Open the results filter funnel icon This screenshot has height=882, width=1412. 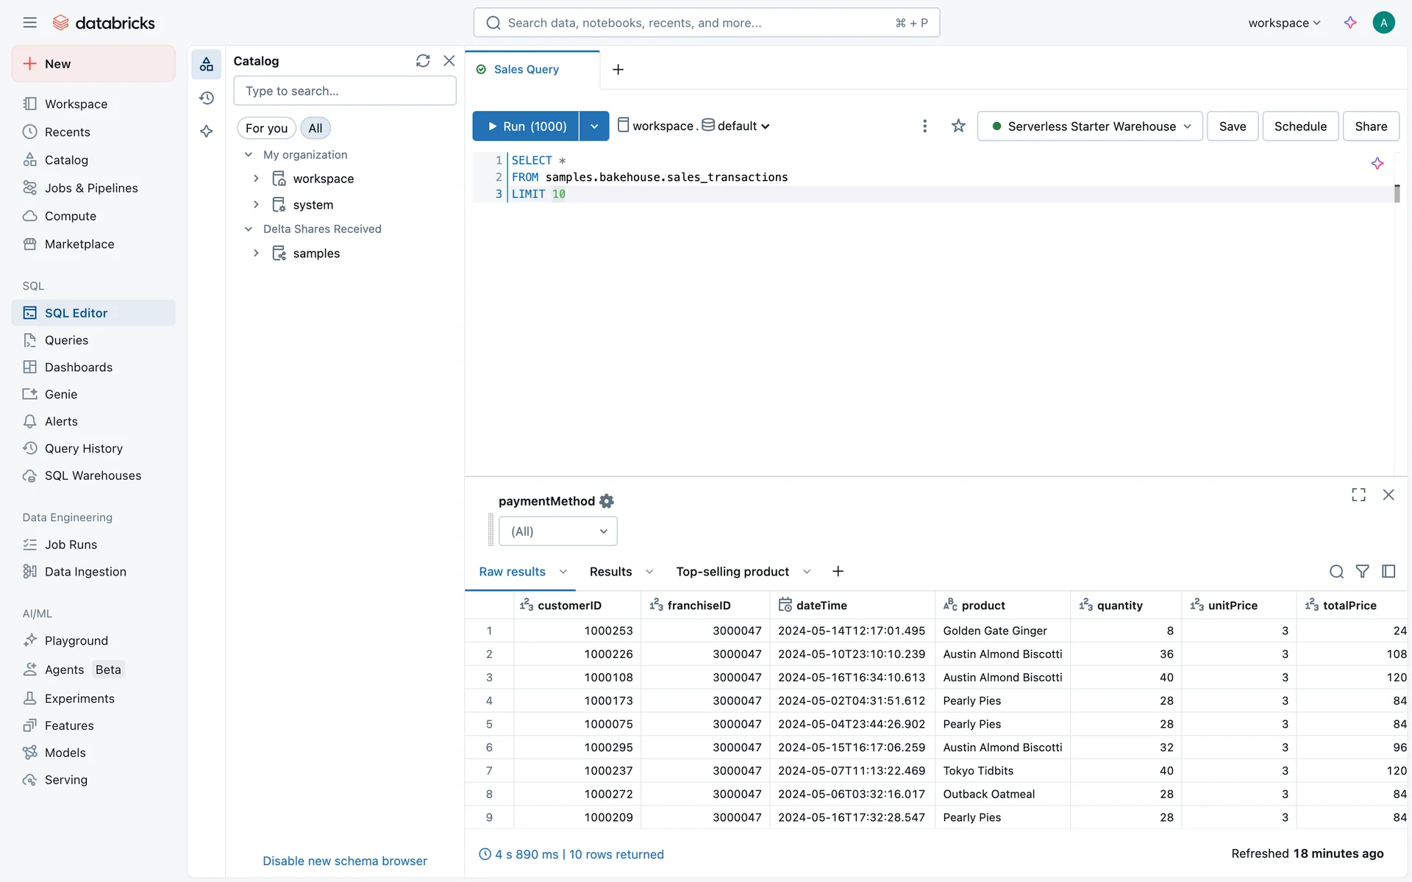tap(1362, 571)
